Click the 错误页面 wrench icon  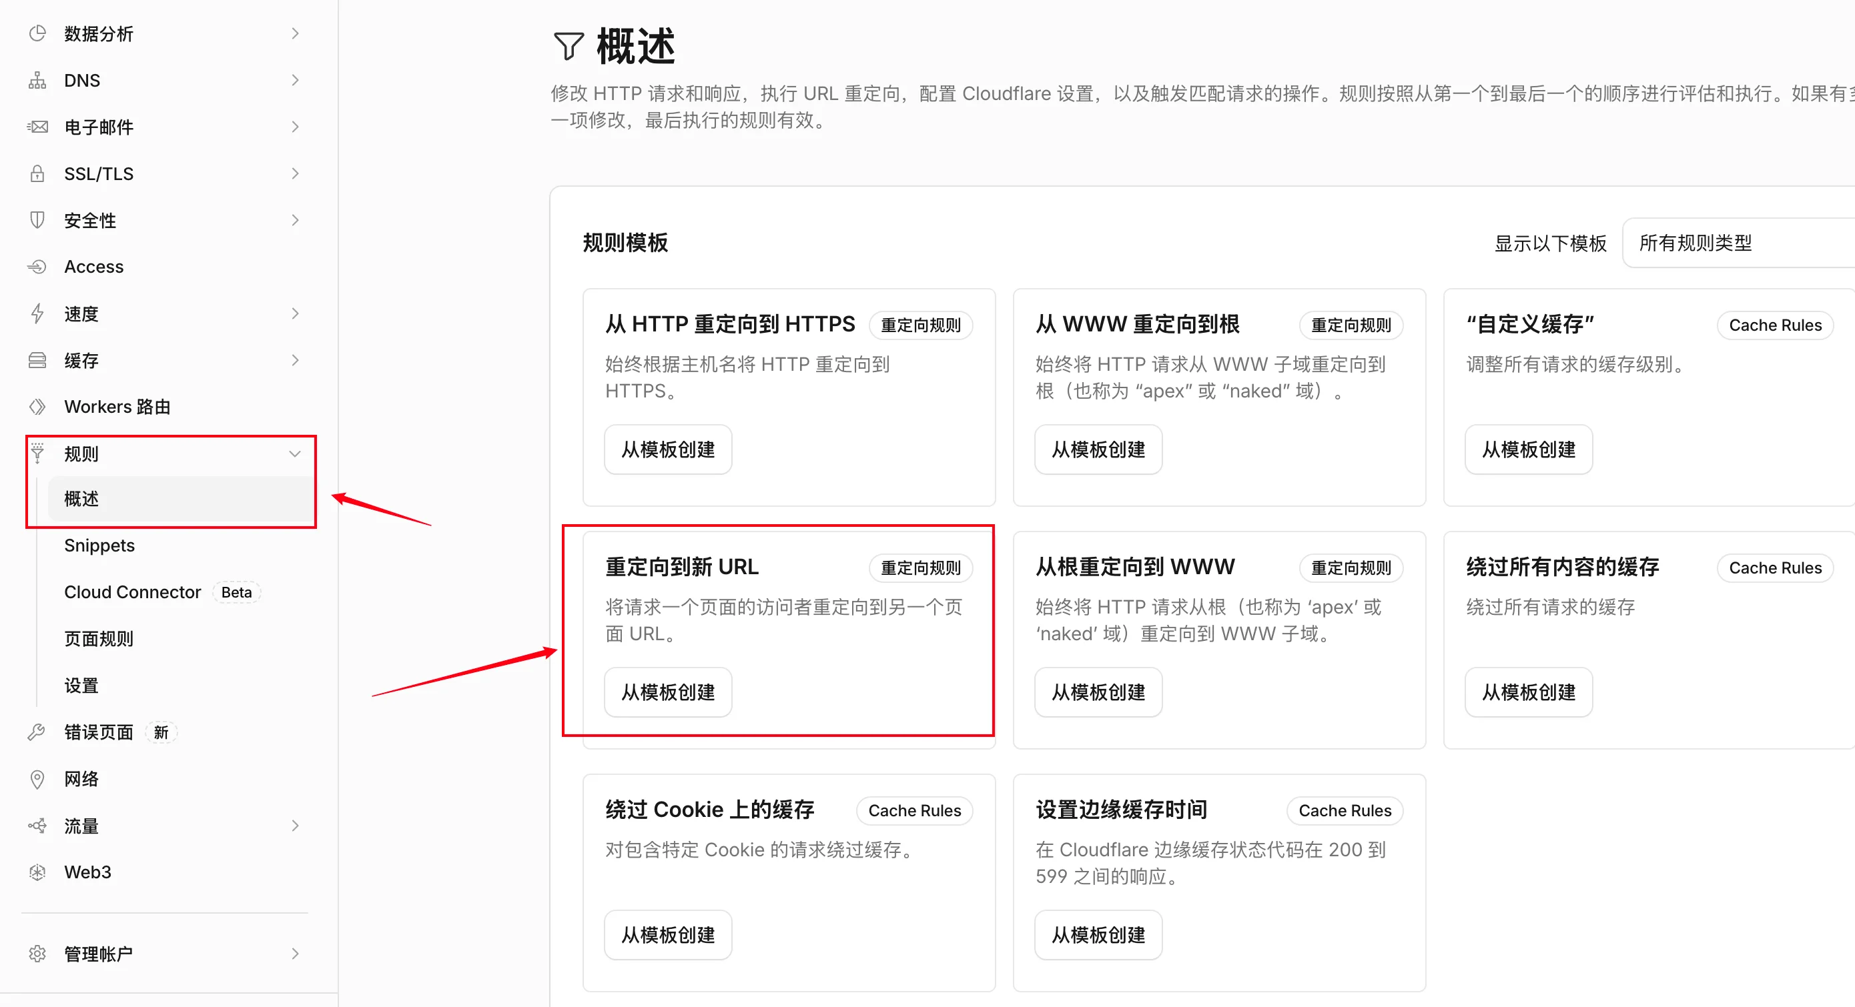point(37,732)
